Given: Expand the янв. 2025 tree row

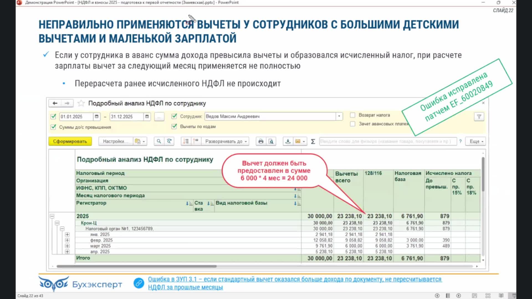Looking at the screenshot, I should (x=67, y=234).
